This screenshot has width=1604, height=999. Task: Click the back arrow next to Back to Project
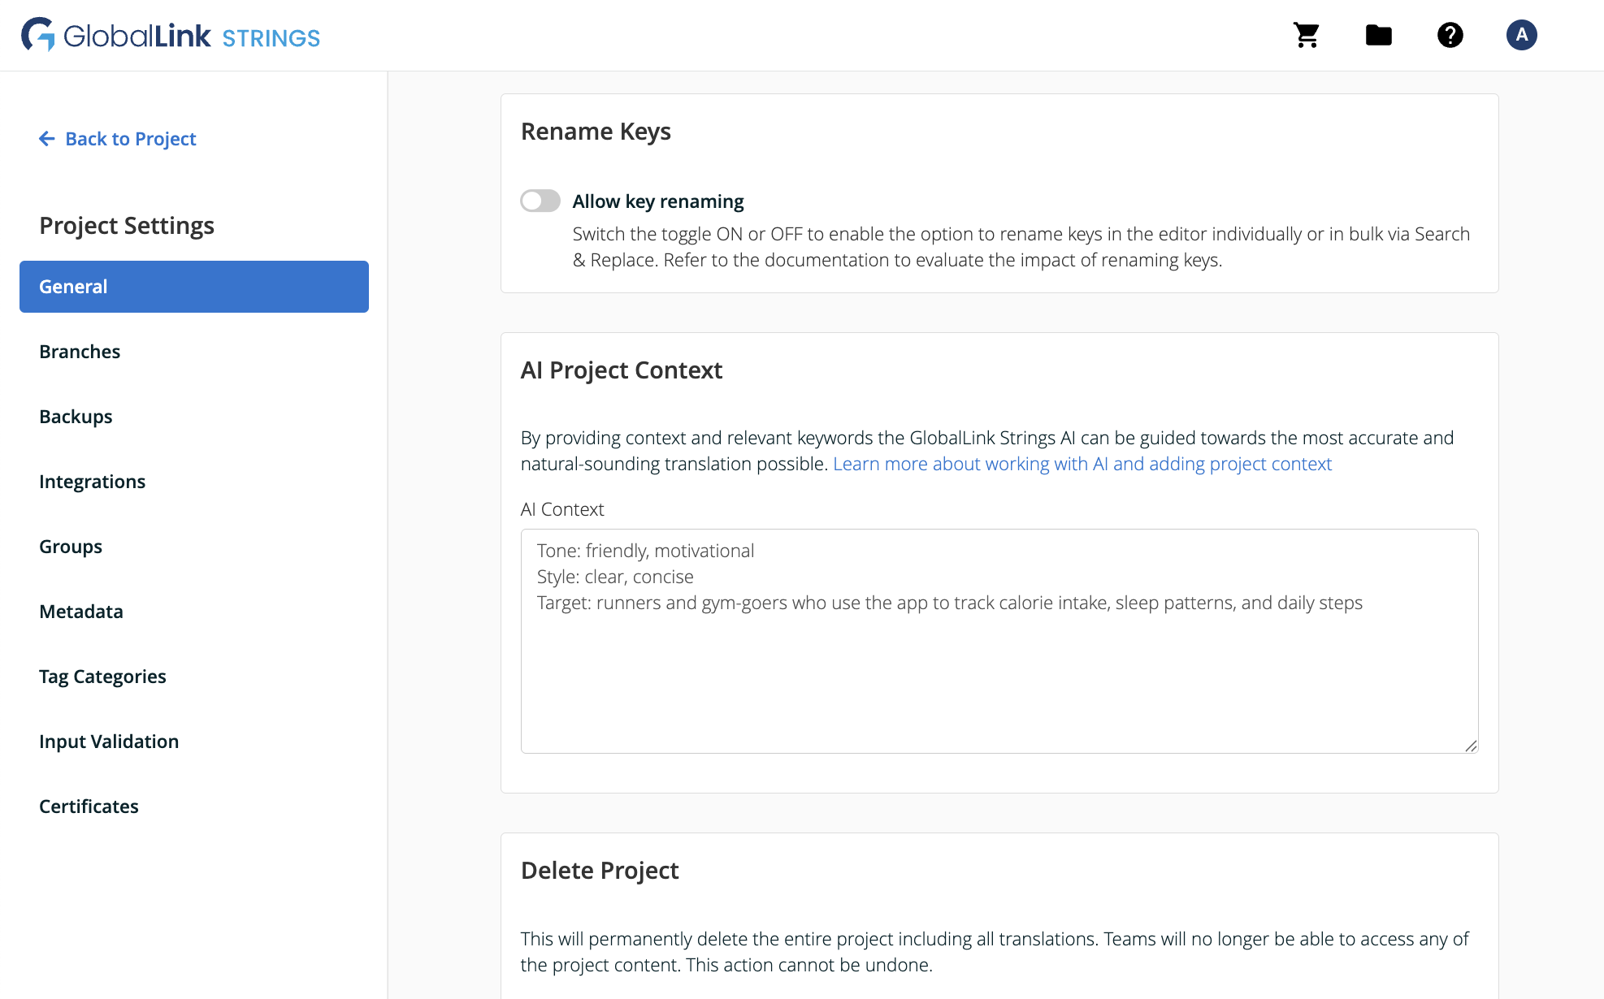46,139
